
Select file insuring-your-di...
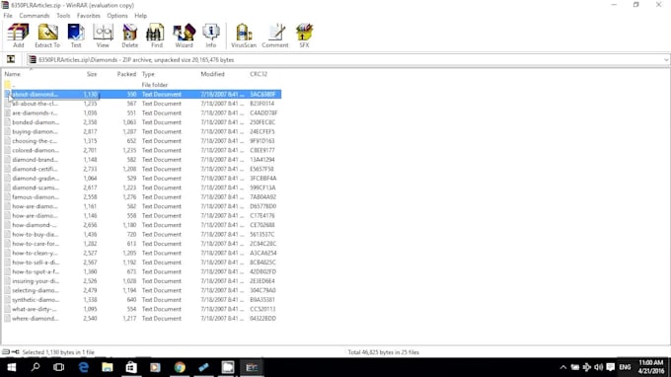[142, 281]
